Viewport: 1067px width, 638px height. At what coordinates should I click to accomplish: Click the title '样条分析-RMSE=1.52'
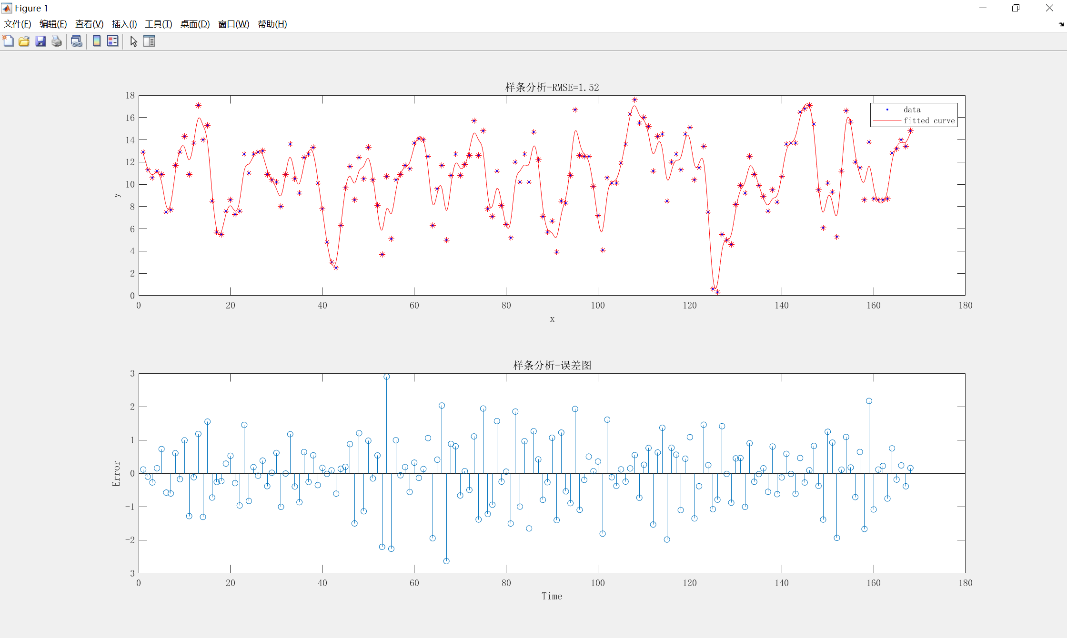552,87
